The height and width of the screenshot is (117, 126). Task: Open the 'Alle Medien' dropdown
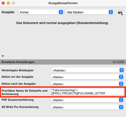(90, 12)
